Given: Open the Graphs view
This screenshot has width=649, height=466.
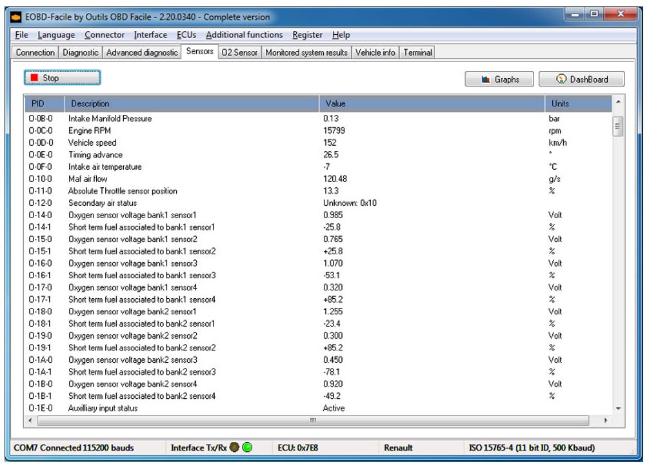Looking at the screenshot, I should (x=500, y=79).
